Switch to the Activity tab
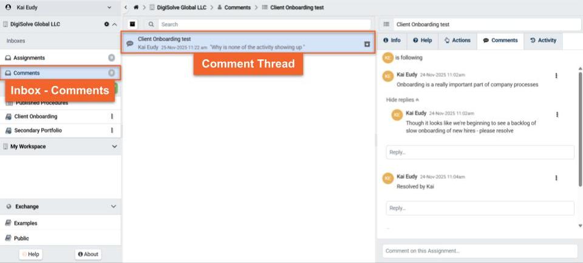This screenshot has height=263, width=583. [x=543, y=41]
